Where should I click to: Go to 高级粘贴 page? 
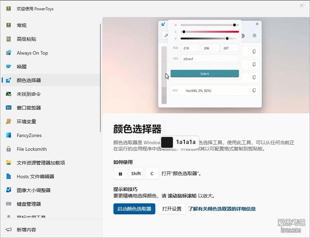coord(51,39)
